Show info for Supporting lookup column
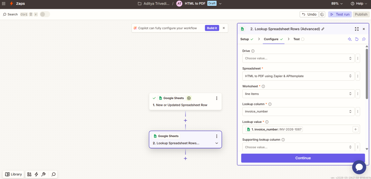This screenshot has width=371, height=179. coord(283,140)
